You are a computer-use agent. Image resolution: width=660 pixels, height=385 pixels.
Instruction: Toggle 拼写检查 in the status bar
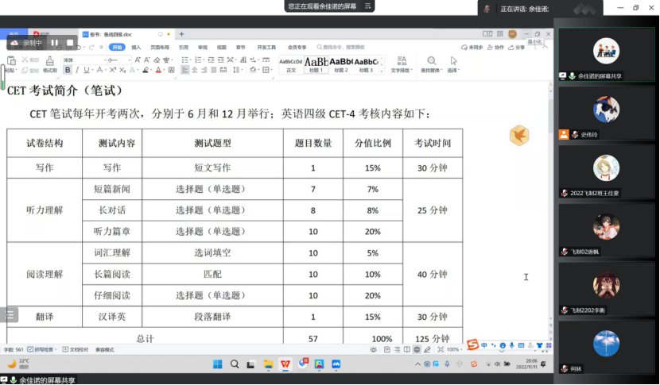(43, 349)
